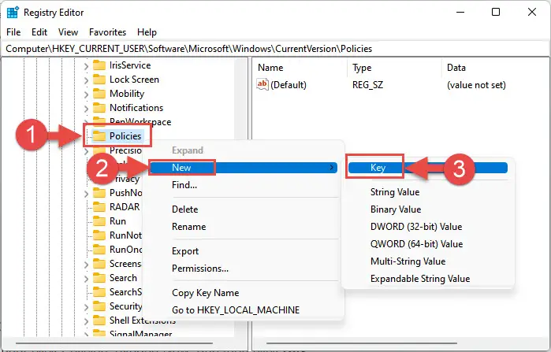Maximize the Registry Editor window
Screen dimensions: 551x352
(496, 13)
